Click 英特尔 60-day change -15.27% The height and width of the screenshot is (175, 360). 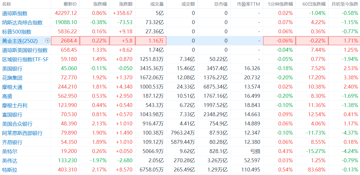tap(316, 152)
